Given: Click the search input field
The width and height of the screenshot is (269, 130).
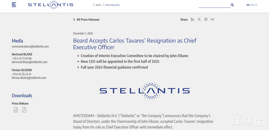Looking at the screenshot, I should click(x=214, y=5).
